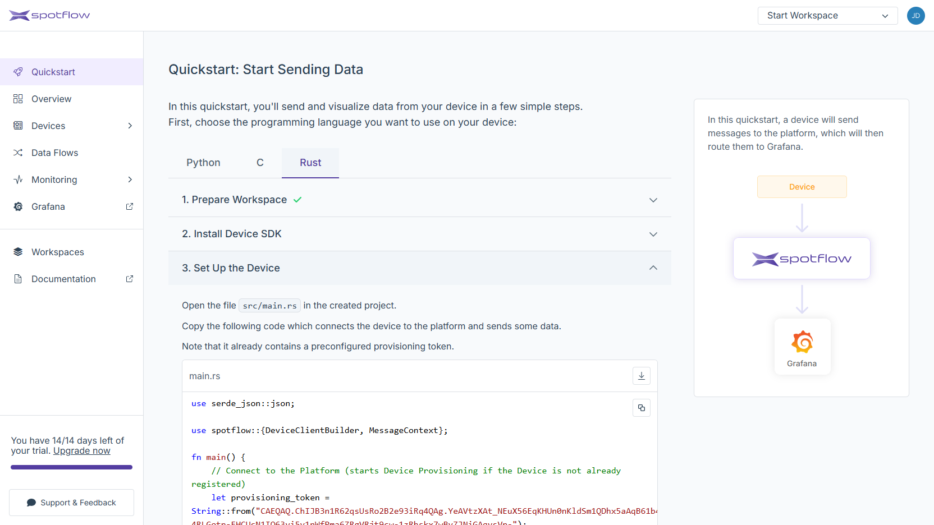
Task: Select the Rust language tab
Action: tap(310, 163)
